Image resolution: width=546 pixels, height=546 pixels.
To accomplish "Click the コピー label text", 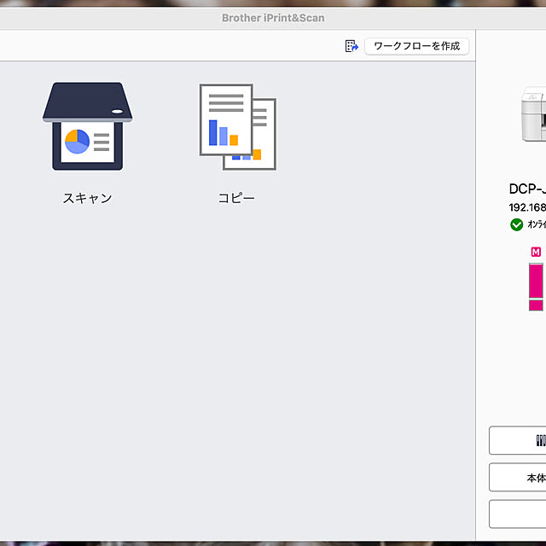I will (x=236, y=198).
